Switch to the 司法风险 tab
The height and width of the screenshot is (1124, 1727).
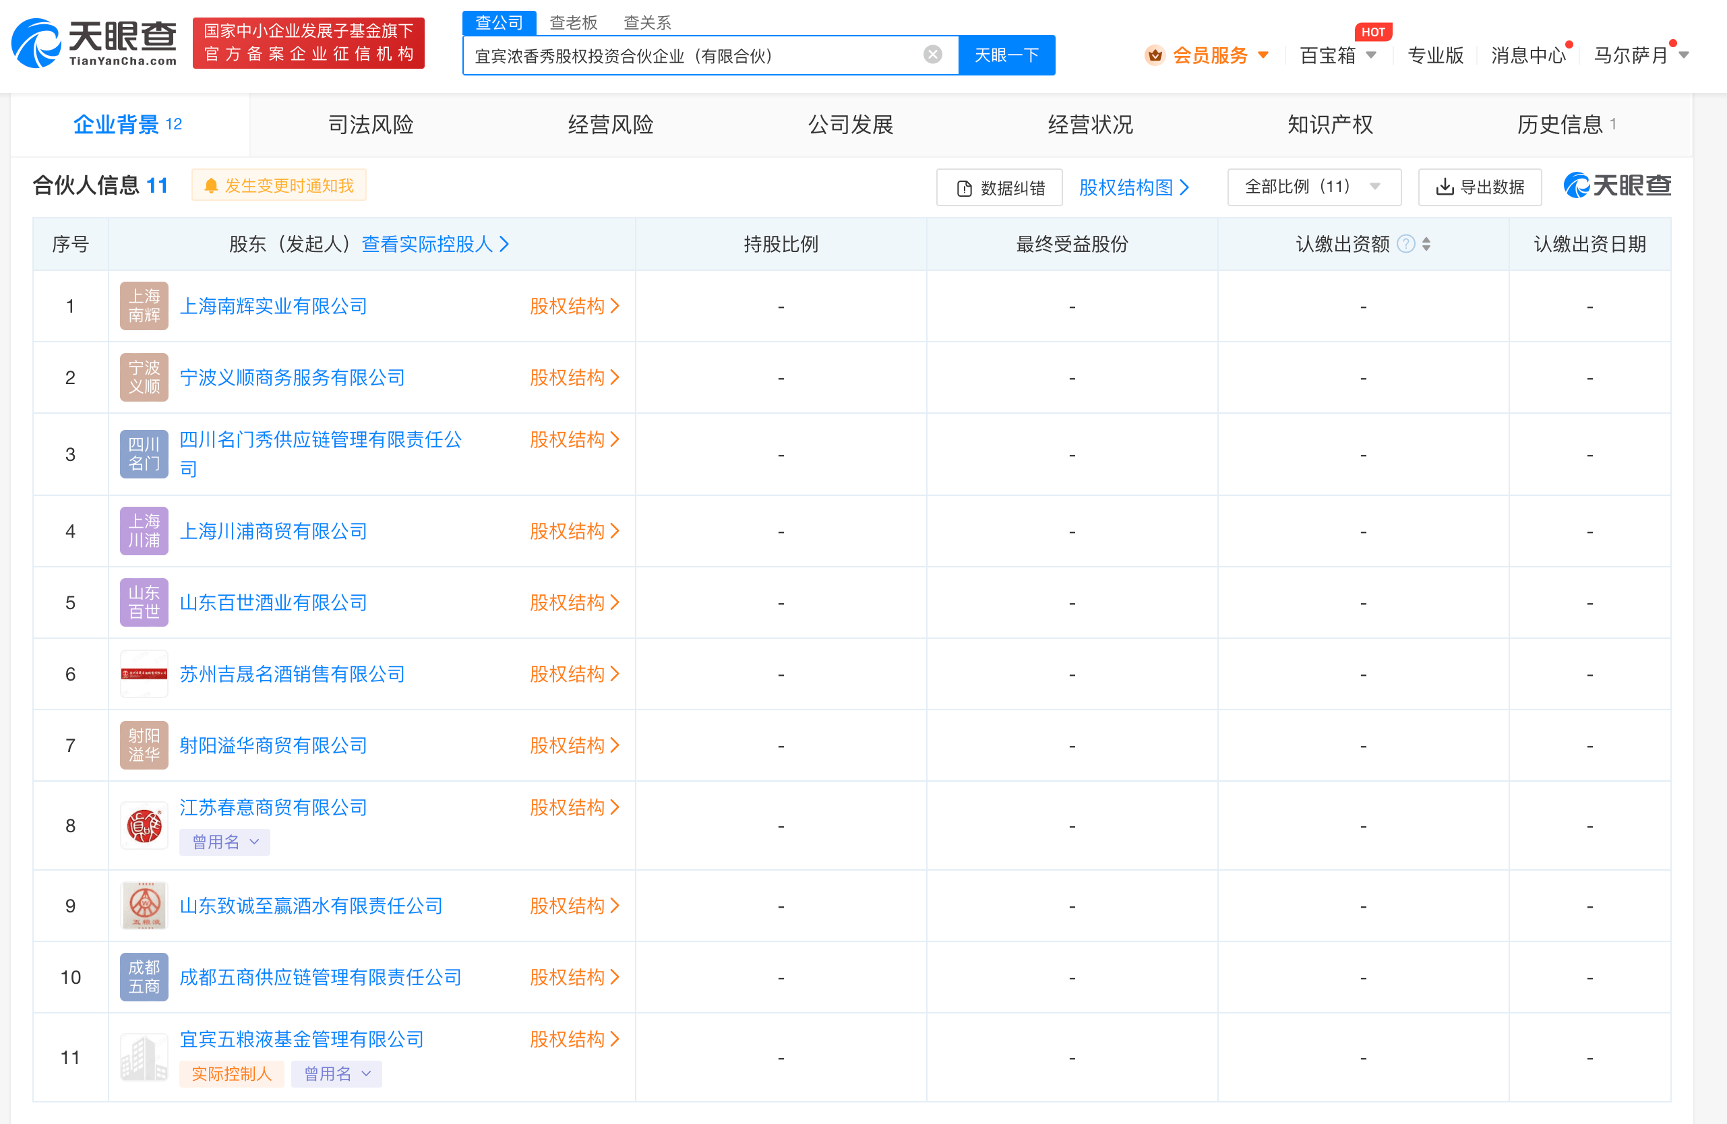tap(371, 125)
